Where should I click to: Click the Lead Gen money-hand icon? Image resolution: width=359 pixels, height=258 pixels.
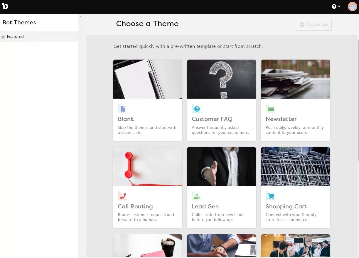(197, 195)
